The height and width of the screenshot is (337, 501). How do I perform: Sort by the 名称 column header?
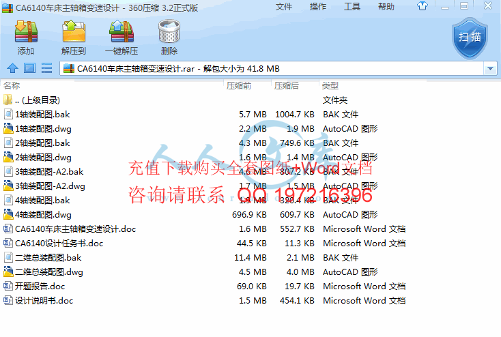(12, 85)
